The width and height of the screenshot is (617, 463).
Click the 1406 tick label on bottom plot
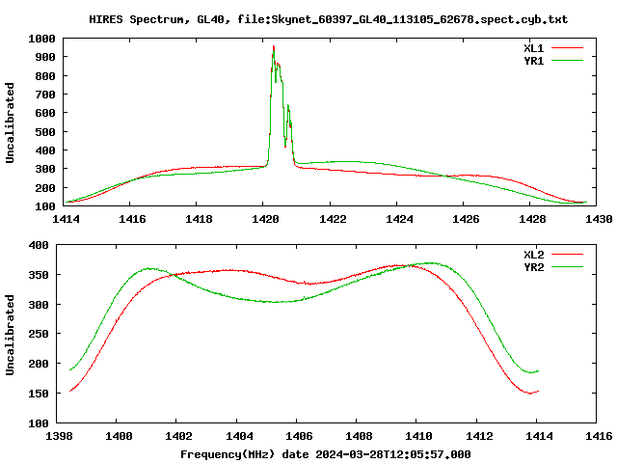point(299,436)
